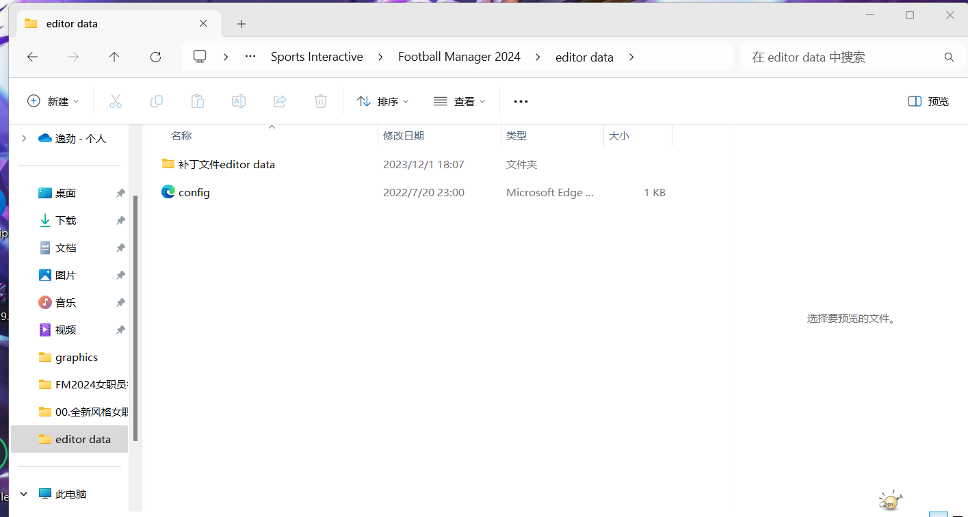968x517 pixels.
Task: Toggle the 预览 preview pane
Action: point(928,101)
